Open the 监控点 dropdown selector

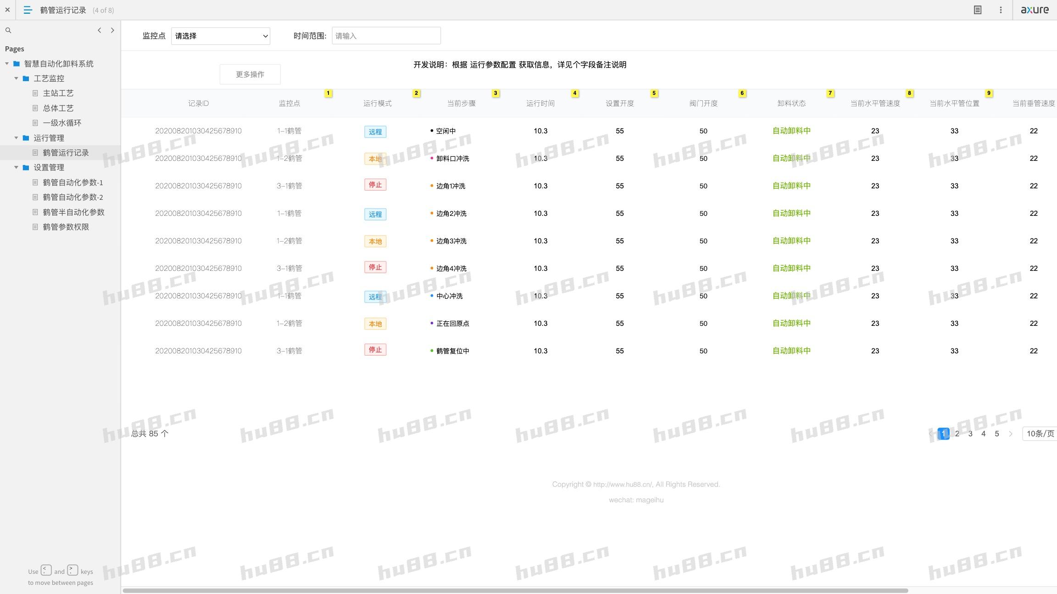(221, 36)
